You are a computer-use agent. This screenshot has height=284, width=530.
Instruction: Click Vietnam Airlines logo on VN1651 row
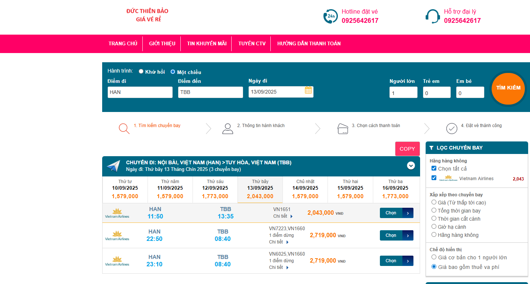coord(117,213)
